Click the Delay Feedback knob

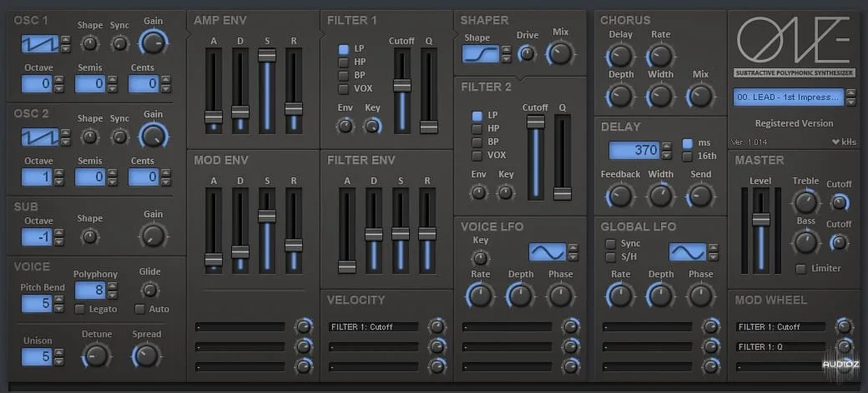(x=620, y=196)
